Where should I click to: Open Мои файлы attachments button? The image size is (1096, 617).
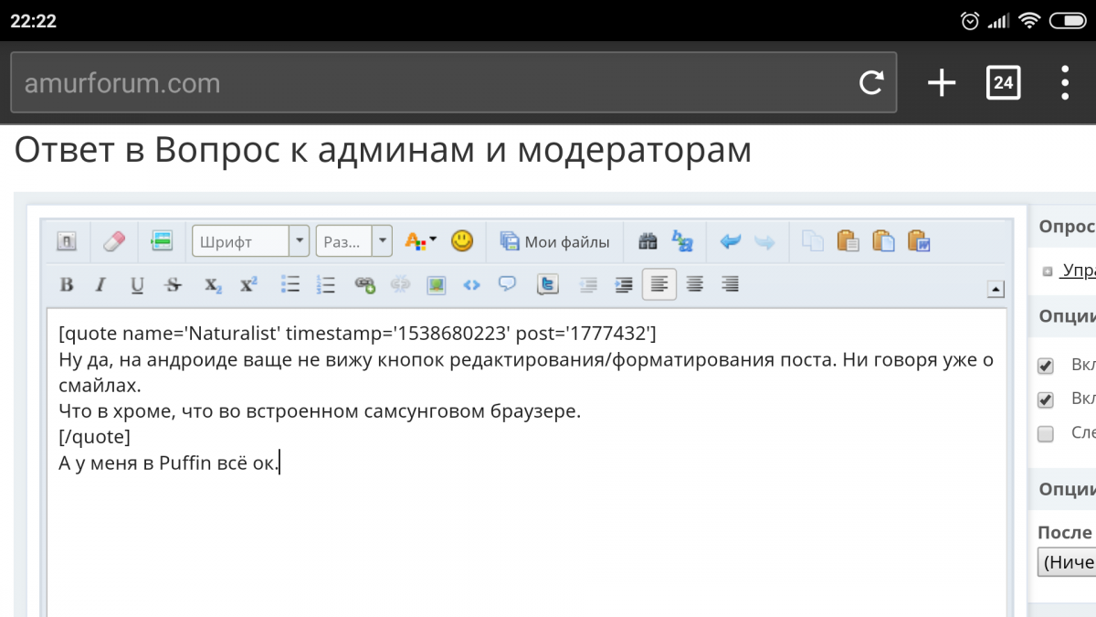[x=555, y=241]
